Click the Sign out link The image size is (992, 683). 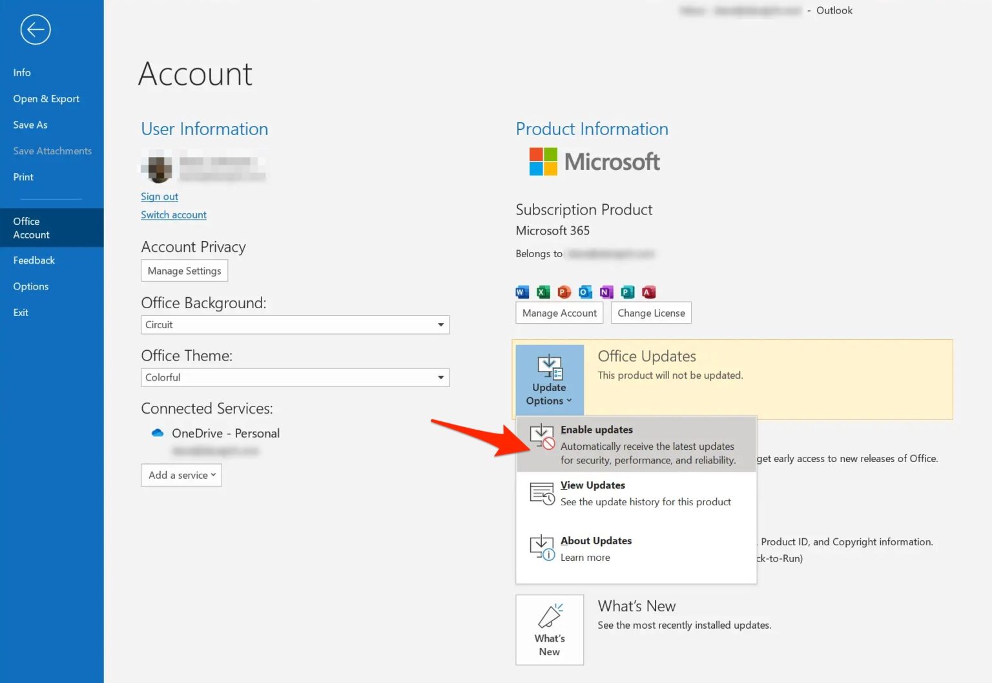(159, 196)
